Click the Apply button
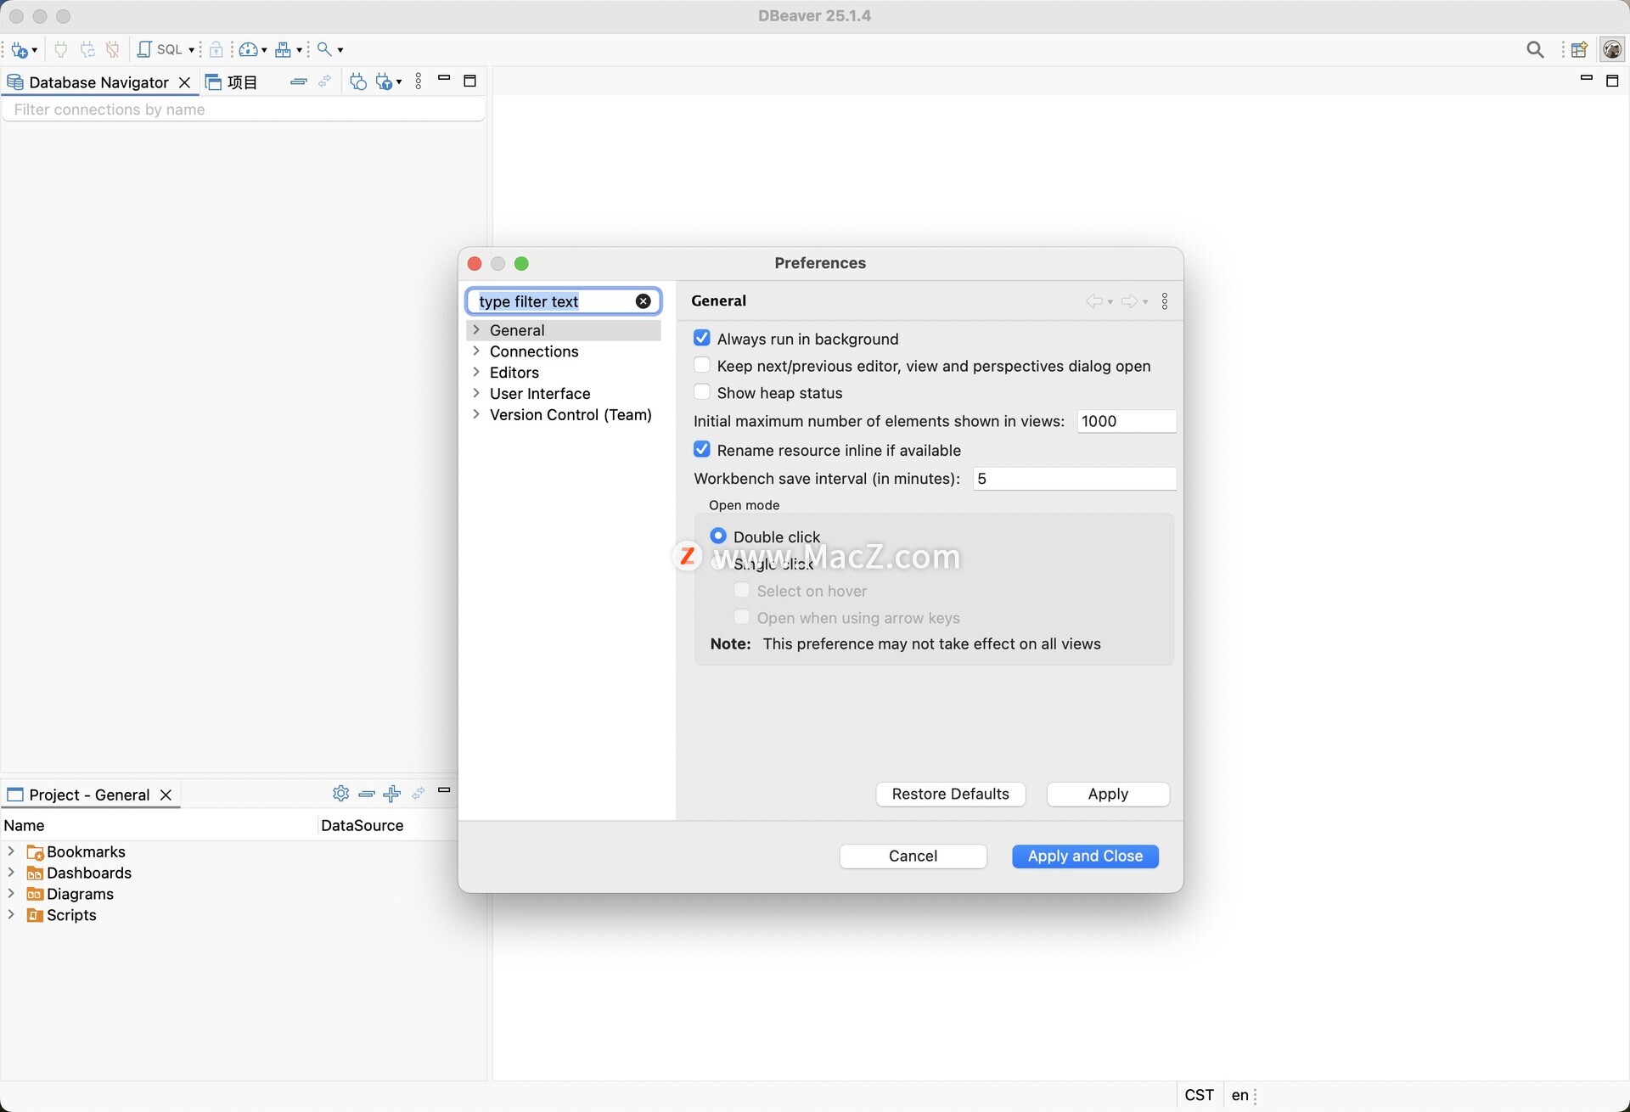This screenshot has width=1630, height=1112. (1108, 794)
